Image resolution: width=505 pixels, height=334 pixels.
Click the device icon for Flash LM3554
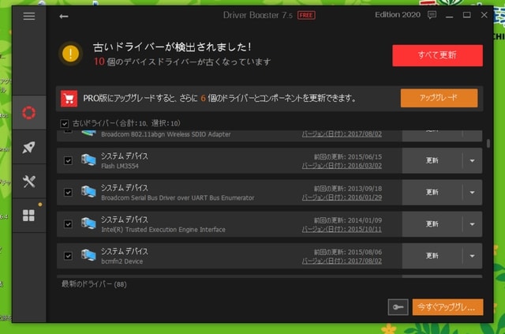pyautogui.click(x=88, y=160)
